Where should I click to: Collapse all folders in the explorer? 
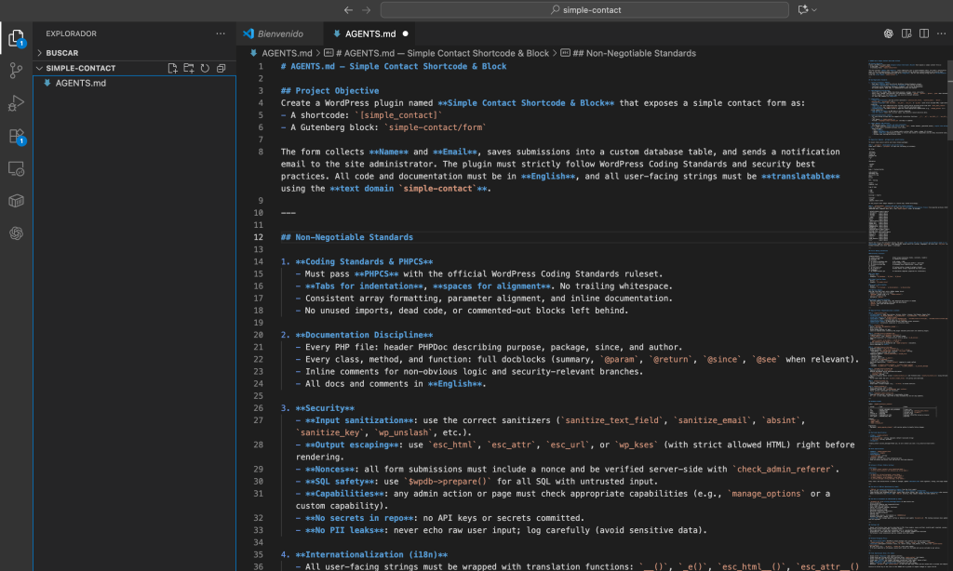click(221, 68)
